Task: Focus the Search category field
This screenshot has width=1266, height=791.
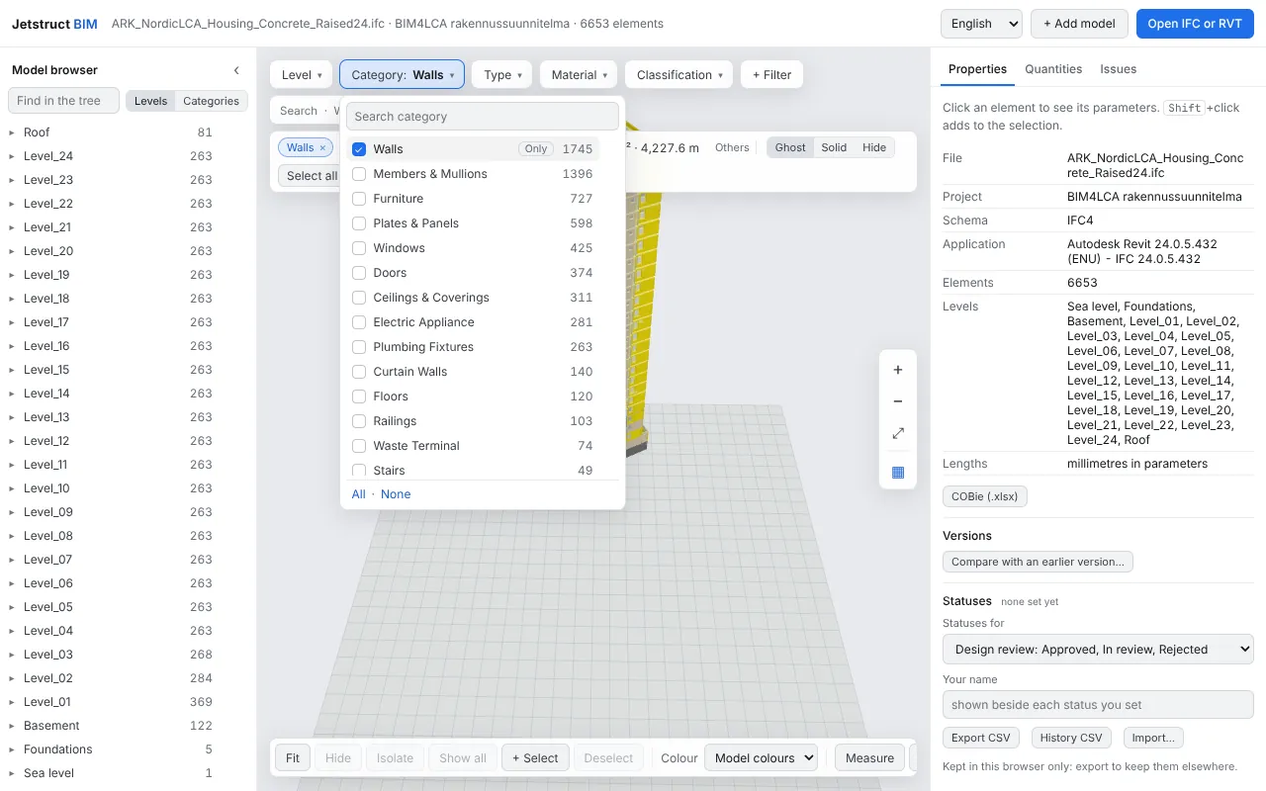Action: pyautogui.click(x=483, y=117)
